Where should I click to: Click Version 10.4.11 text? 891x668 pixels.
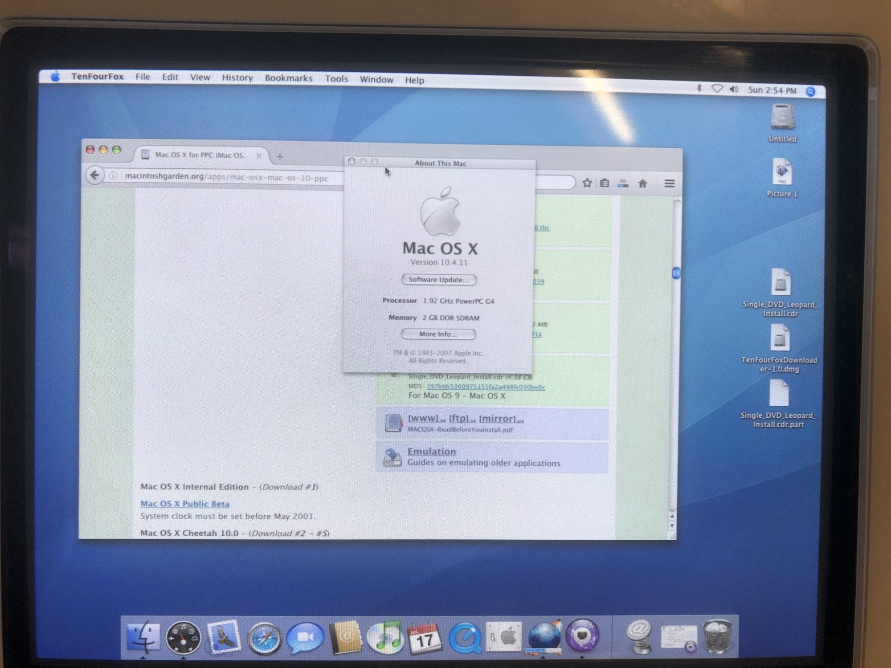439,262
